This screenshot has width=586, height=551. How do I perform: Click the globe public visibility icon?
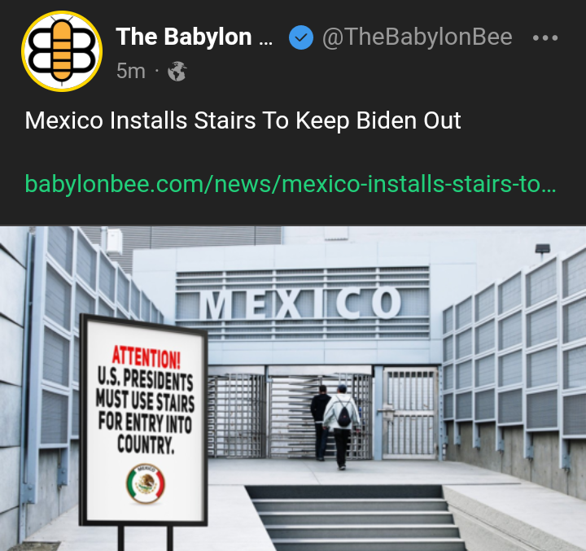pyautogui.click(x=177, y=71)
